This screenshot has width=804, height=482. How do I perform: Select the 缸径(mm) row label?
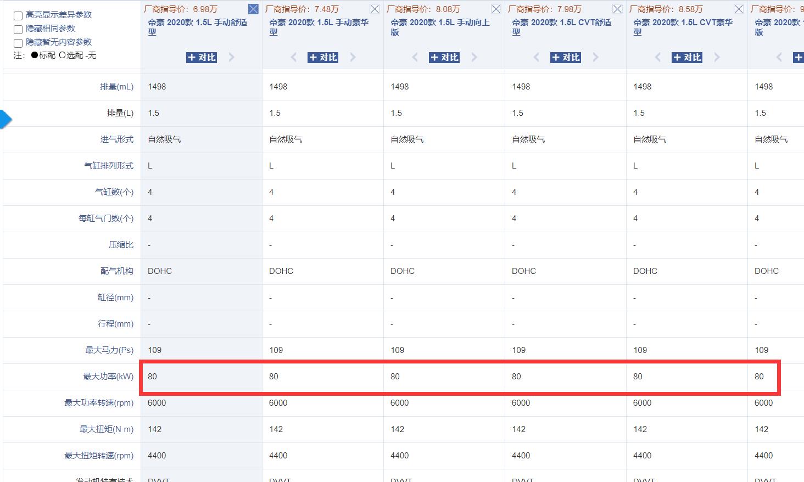click(115, 298)
